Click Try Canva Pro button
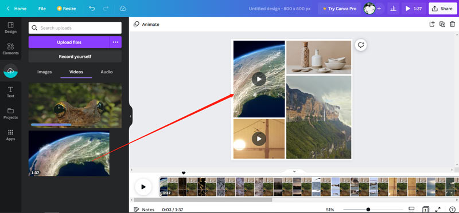 [x=339, y=9]
